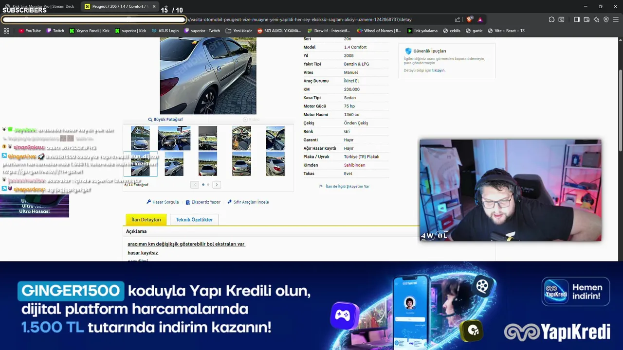This screenshot has height=350, width=623.
Task: Click the '1.4 Comfort' model value
Action: [355, 47]
